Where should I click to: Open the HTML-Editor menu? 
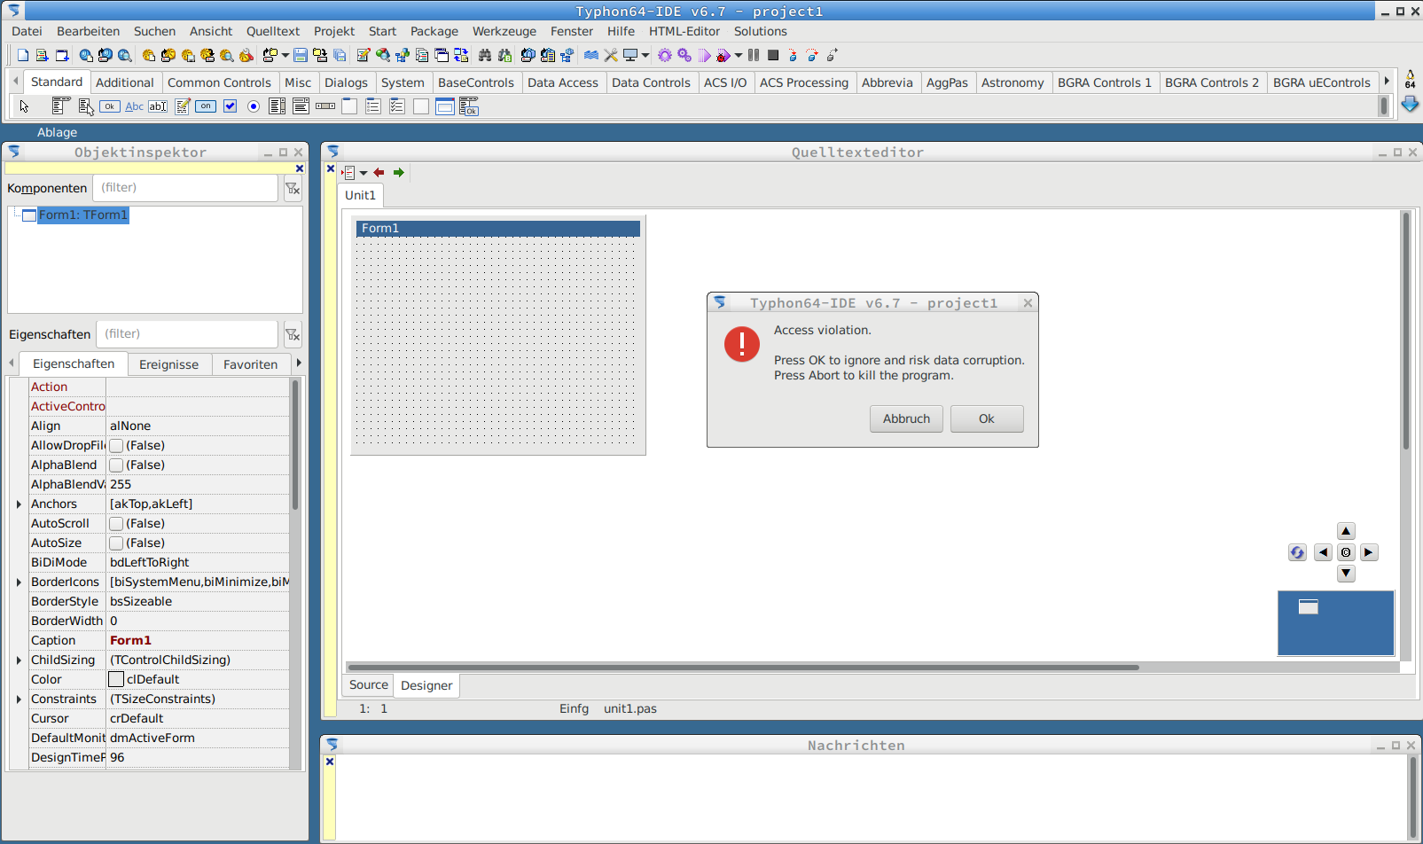[684, 31]
